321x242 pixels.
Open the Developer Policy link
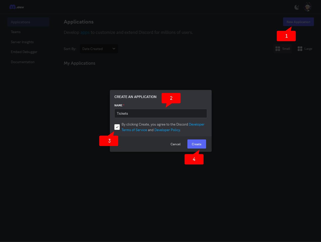click(x=167, y=130)
